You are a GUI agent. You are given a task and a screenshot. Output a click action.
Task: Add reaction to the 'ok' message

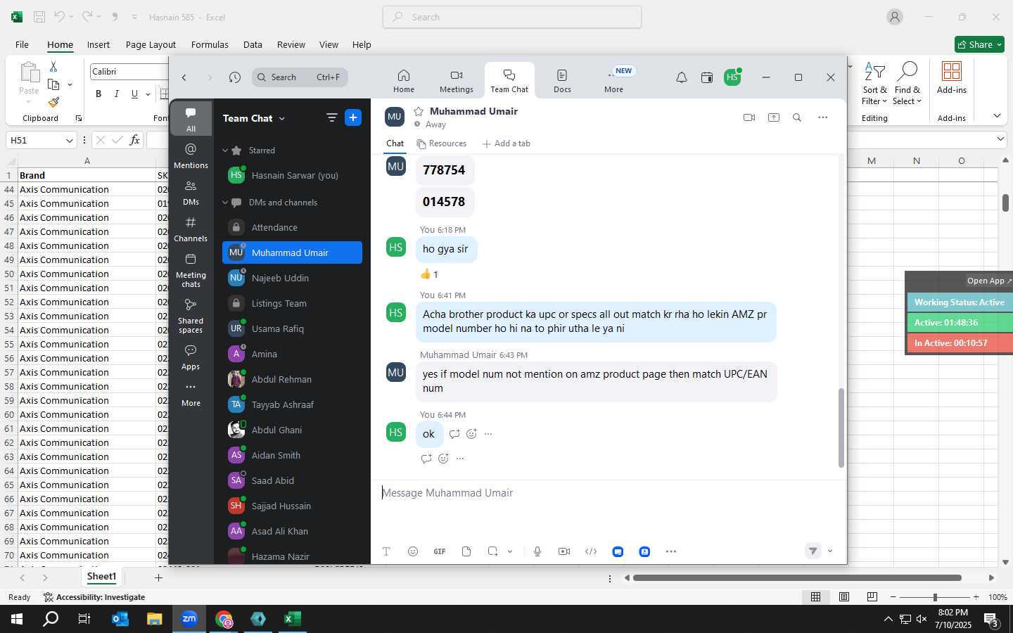(x=471, y=434)
